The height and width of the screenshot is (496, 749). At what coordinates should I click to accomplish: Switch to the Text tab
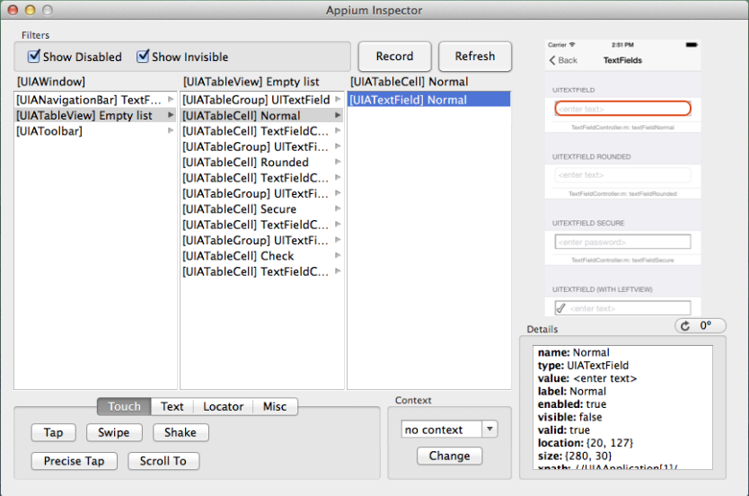point(172,407)
